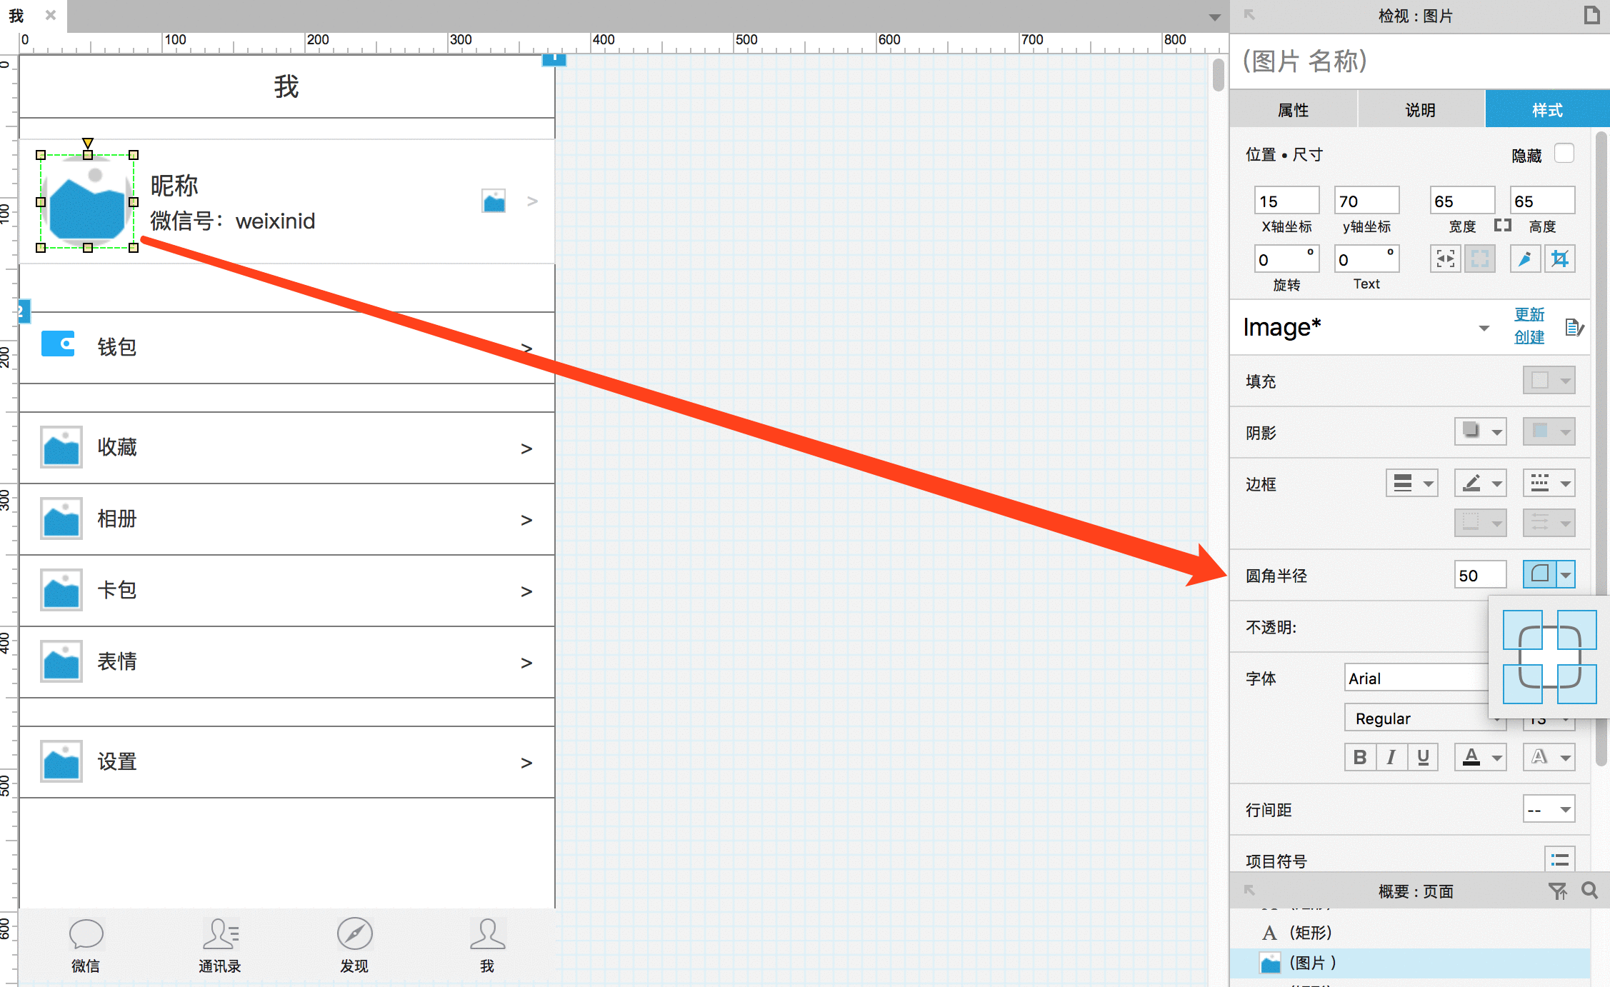The width and height of the screenshot is (1610, 987).
Task: Open the 填充 fill color dropdown
Action: [1549, 381]
